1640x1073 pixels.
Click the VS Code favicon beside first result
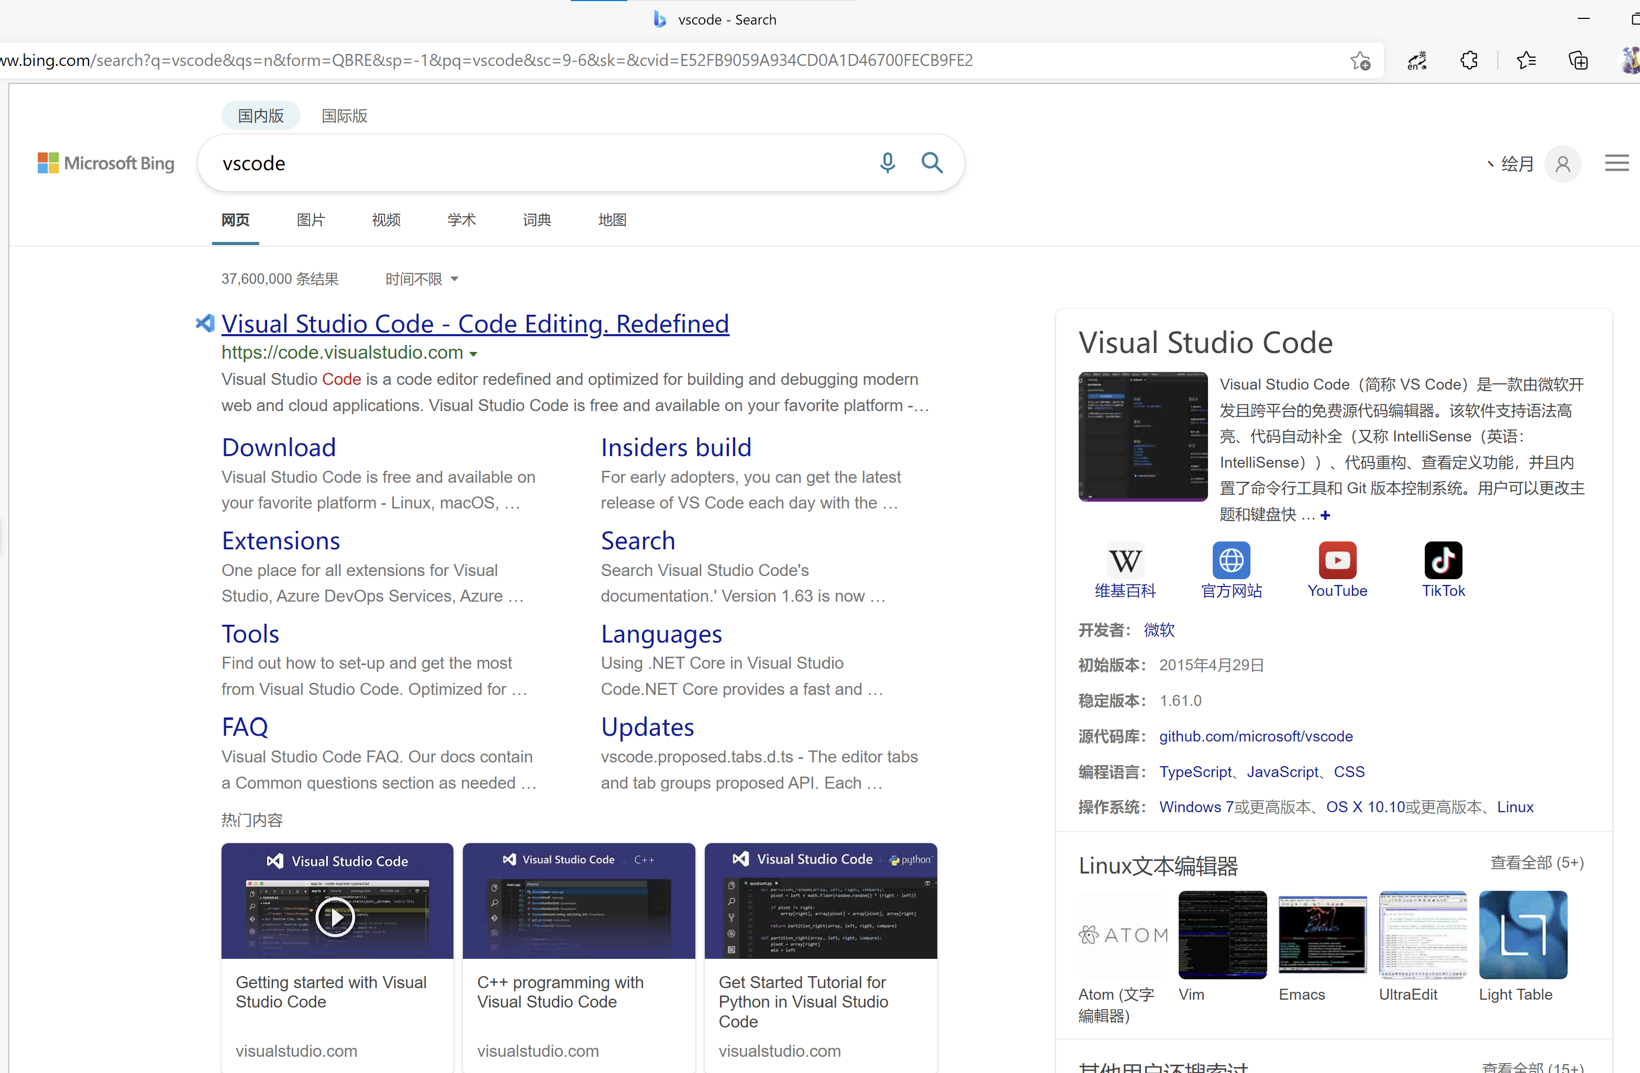[205, 323]
